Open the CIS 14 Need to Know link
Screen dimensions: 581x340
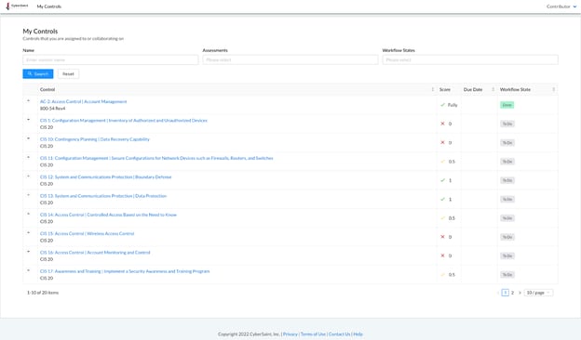[x=108, y=215]
